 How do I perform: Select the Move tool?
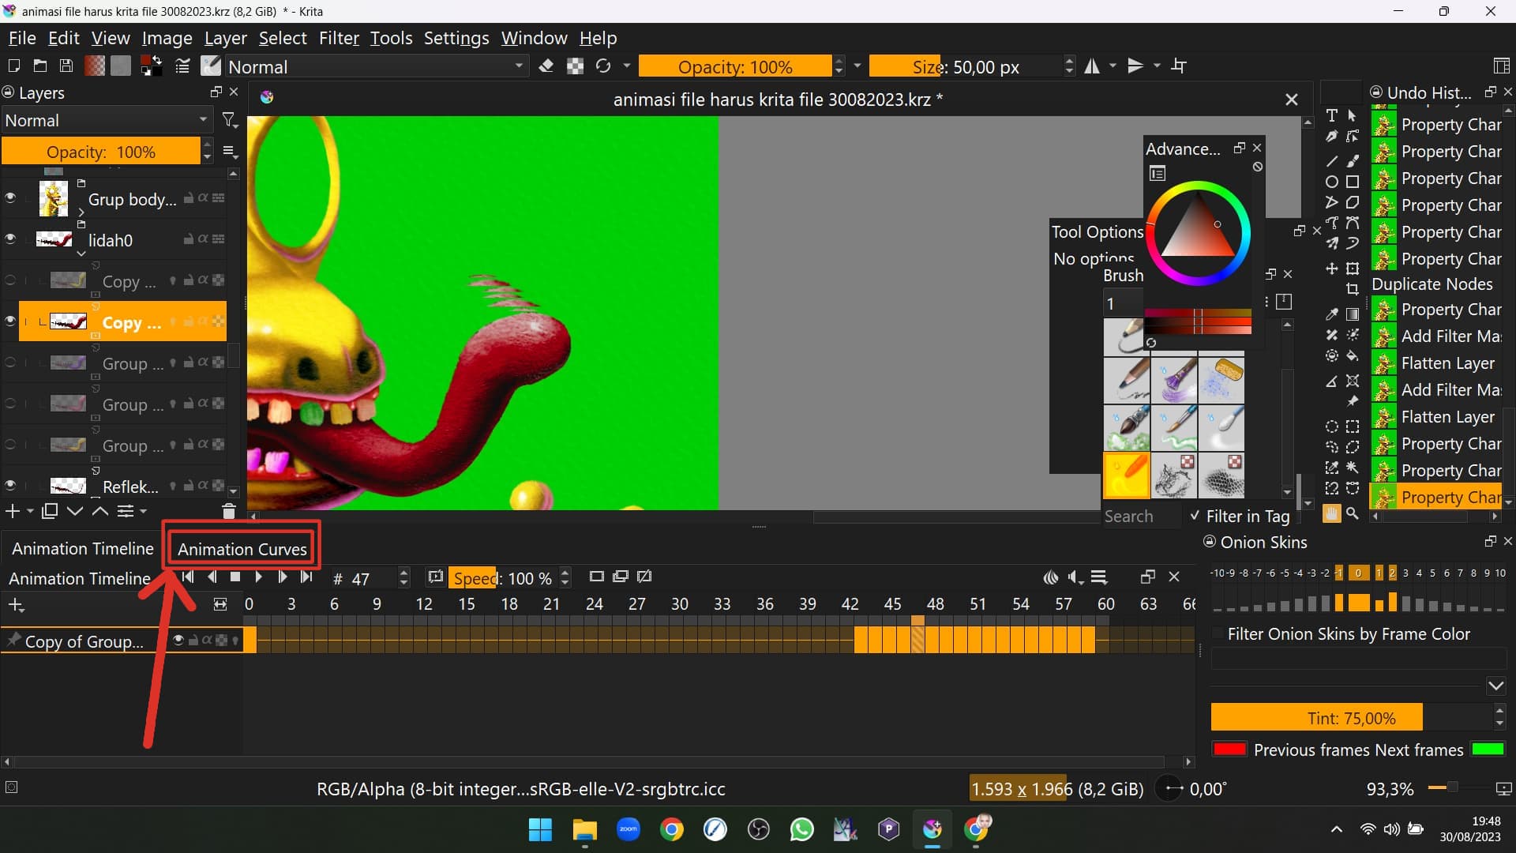(x=1332, y=269)
